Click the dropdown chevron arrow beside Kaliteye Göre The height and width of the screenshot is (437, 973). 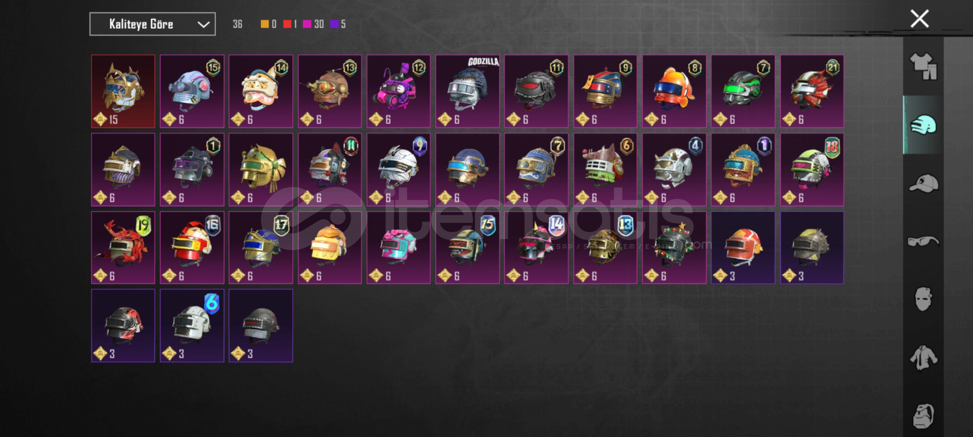coord(203,25)
